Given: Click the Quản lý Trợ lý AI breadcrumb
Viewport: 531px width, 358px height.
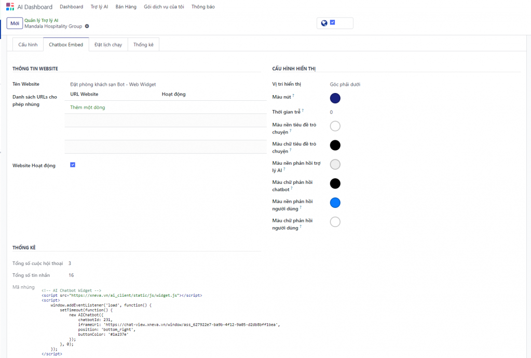Looking at the screenshot, I should point(42,20).
